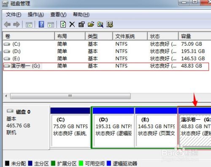211x167 pixels.
Task: Click the black 未分配 legend swatch
Action: (x=7, y=164)
